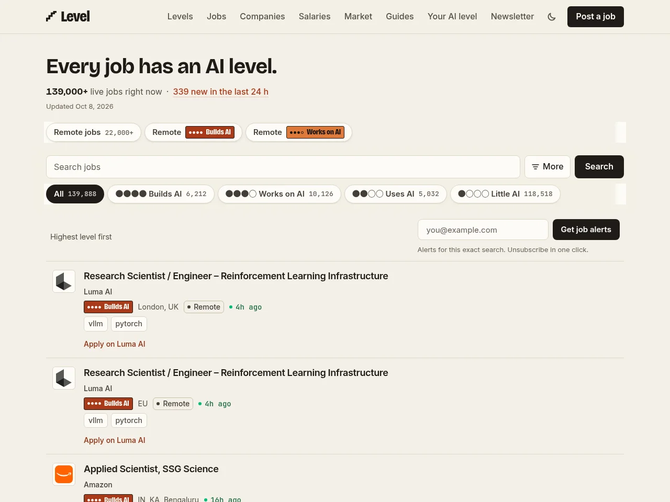Select the Remote Works on AI chip
The height and width of the screenshot is (502, 670).
point(299,132)
